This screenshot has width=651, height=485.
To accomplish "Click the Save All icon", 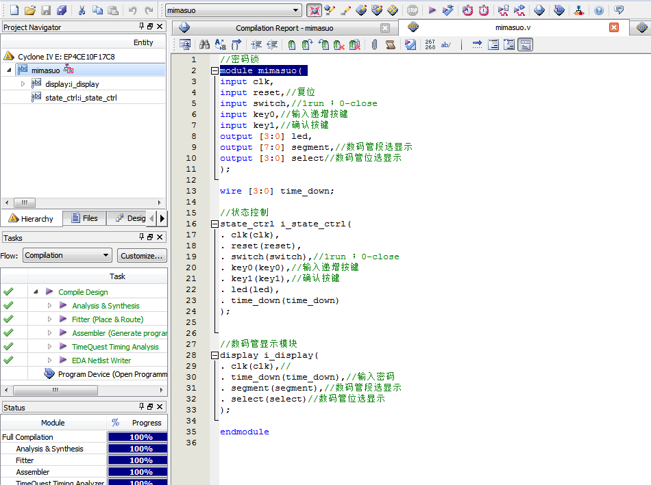I will click(x=62, y=10).
